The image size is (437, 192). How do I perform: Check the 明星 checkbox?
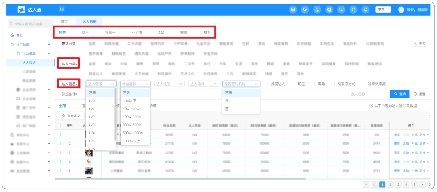point(293,84)
